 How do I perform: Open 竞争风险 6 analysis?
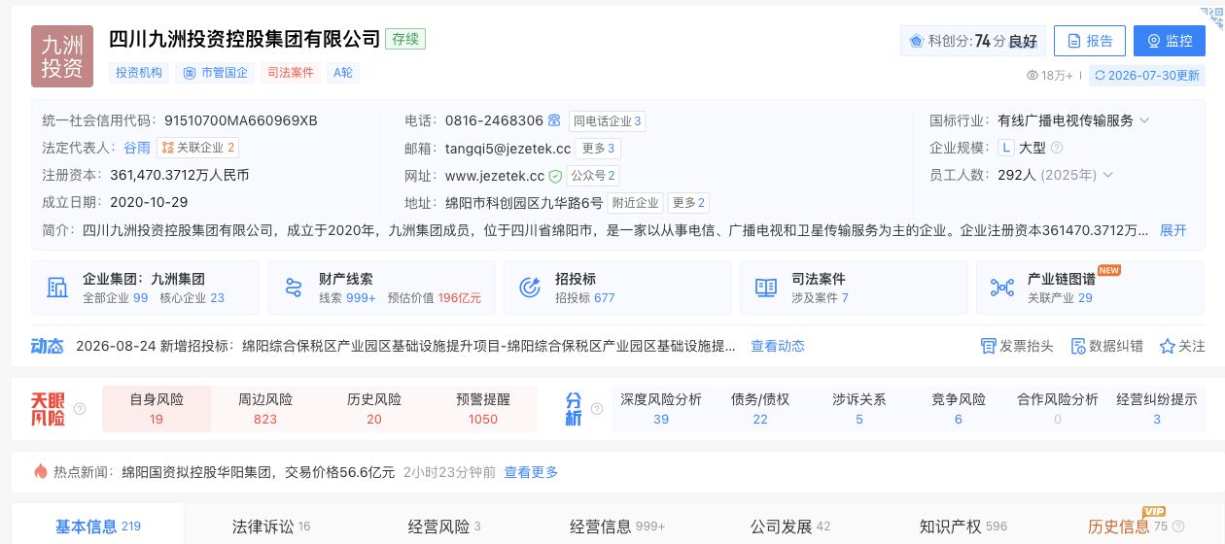click(x=959, y=409)
